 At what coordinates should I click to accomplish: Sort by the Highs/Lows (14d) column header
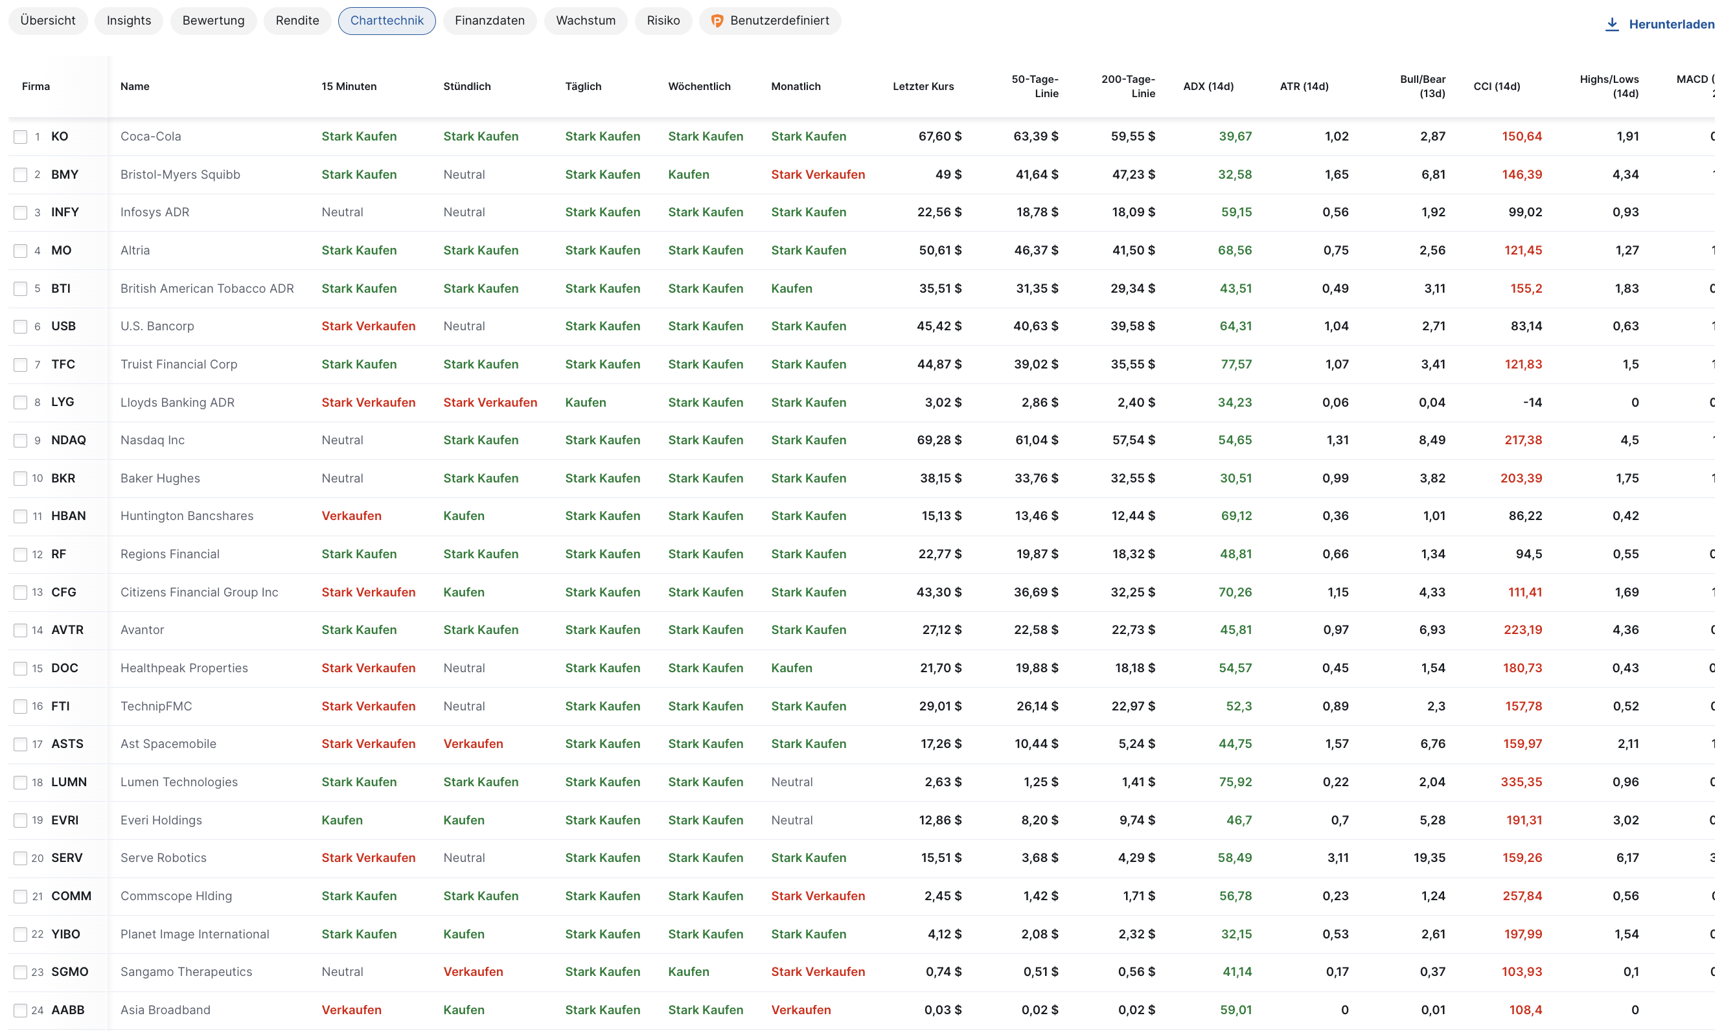click(x=1609, y=86)
